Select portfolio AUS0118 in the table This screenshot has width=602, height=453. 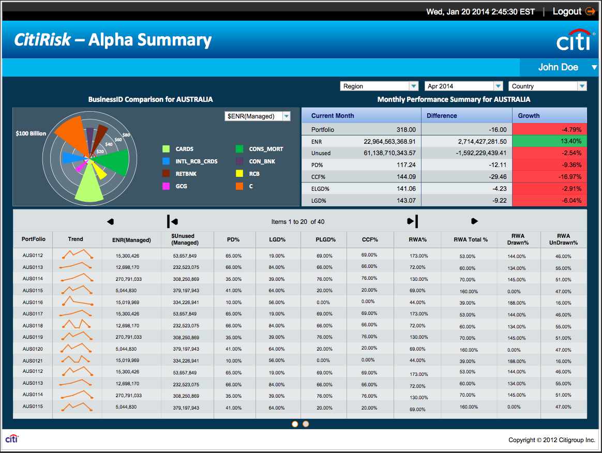(x=33, y=326)
